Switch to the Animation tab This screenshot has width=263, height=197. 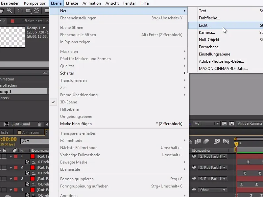pyautogui.click(x=30, y=132)
